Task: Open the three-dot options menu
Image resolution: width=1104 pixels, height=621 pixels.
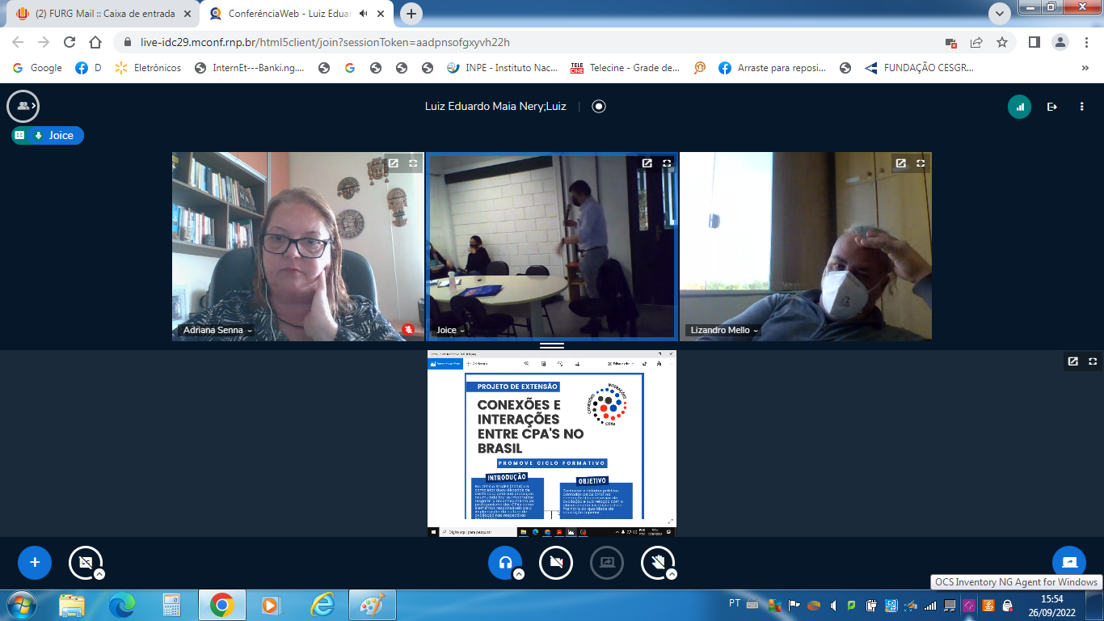Action: [x=1081, y=107]
